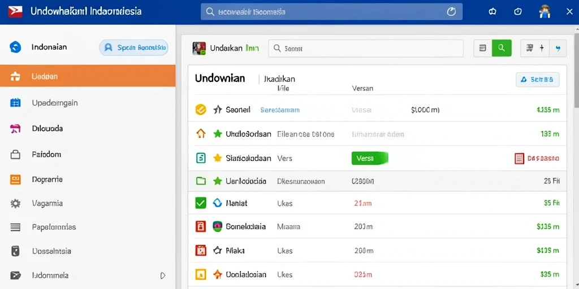Screen dimensions: 579x289
Task: Open the user avatar in the header
Action: tap(545, 12)
